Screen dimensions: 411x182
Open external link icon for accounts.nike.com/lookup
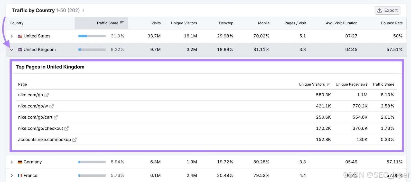pyautogui.click(x=74, y=140)
